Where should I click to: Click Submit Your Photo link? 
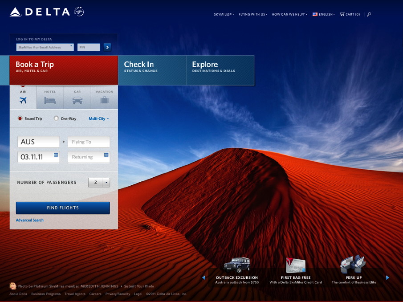pyautogui.click(x=139, y=286)
